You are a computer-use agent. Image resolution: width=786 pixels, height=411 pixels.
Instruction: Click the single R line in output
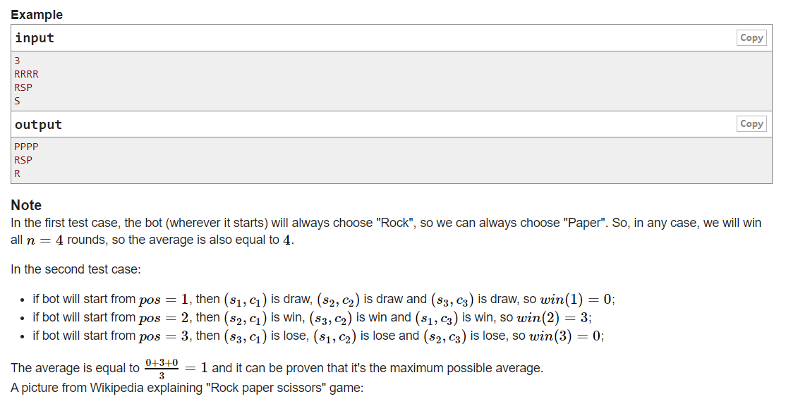[x=17, y=173]
